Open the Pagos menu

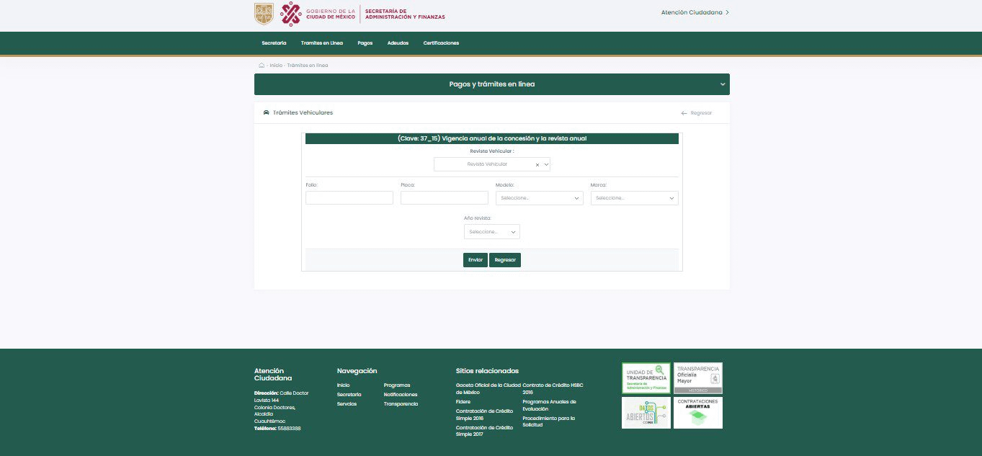click(365, 43)
